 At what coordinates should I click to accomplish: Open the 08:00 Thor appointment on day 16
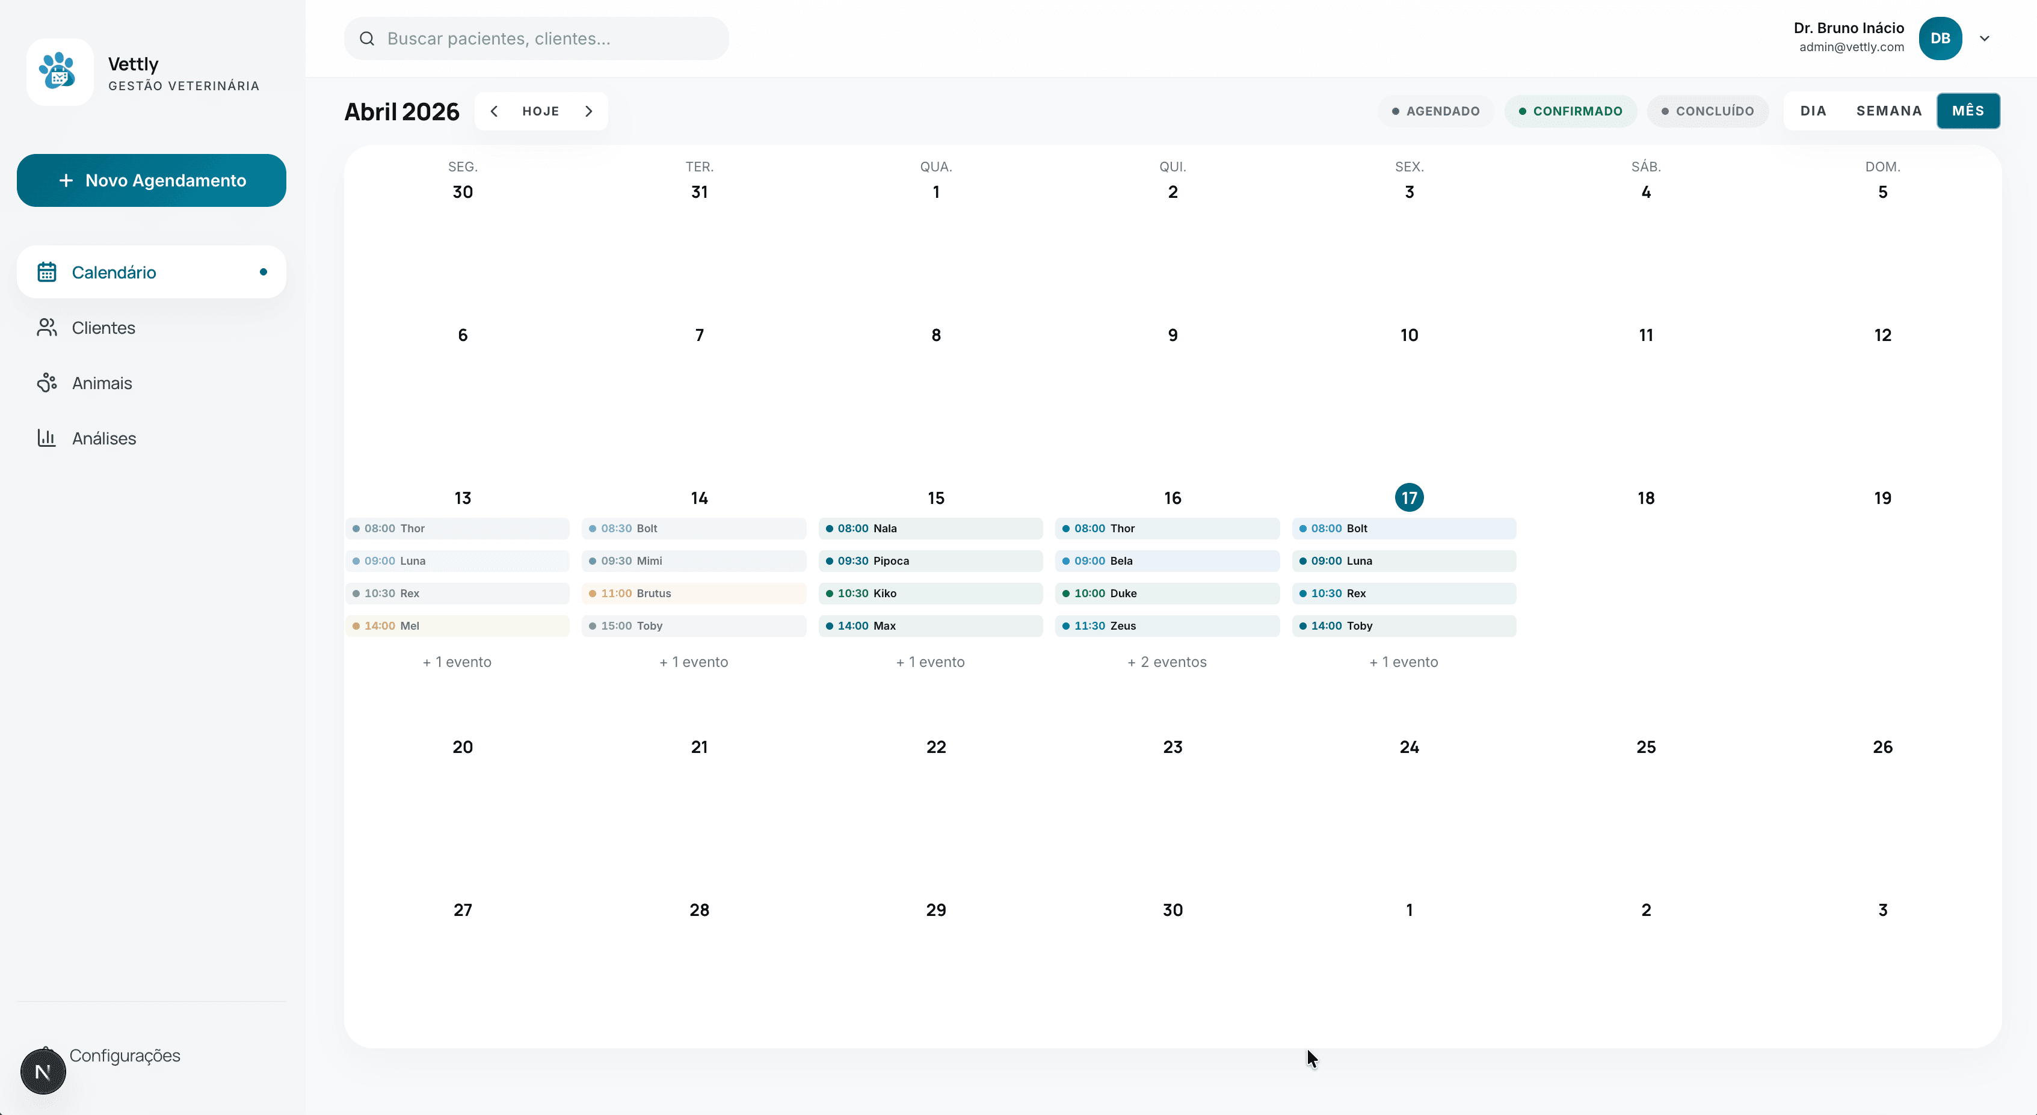1167,528
